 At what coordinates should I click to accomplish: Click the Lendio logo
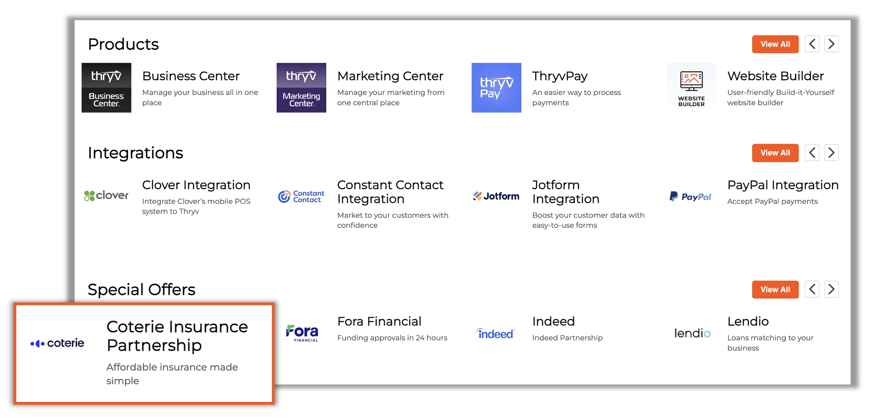(692, 333)
